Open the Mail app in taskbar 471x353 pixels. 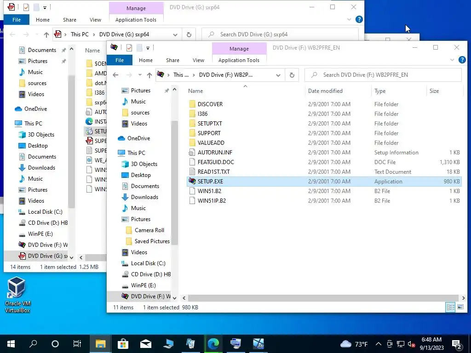coord(146,344)
